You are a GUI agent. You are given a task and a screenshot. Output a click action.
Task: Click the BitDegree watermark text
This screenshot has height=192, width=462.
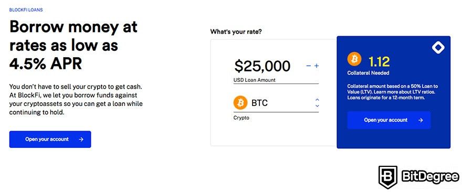pos(430,177)
